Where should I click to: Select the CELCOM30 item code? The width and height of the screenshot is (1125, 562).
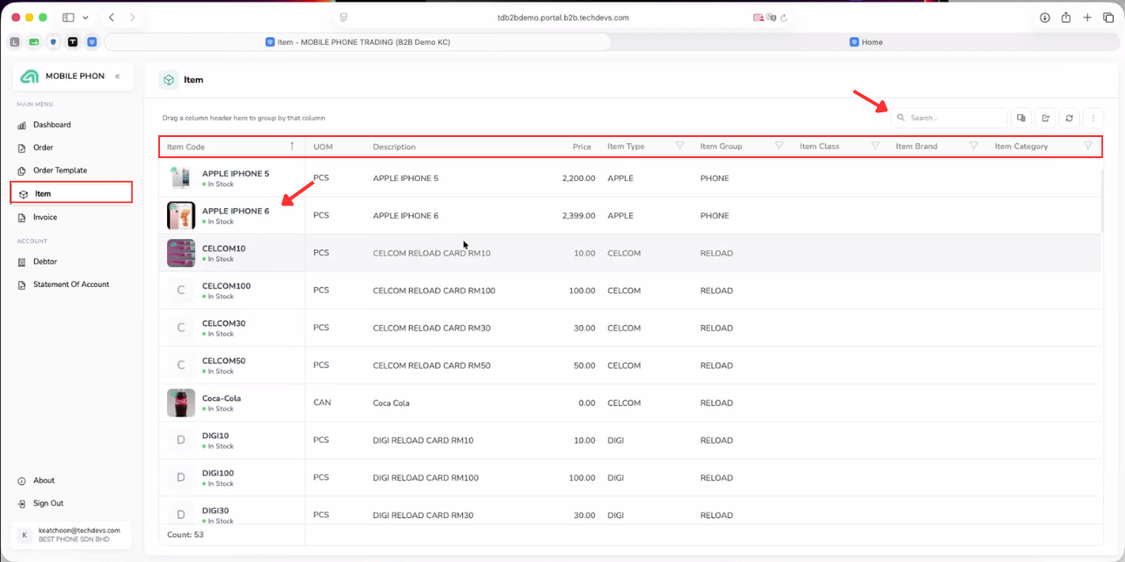223,323
